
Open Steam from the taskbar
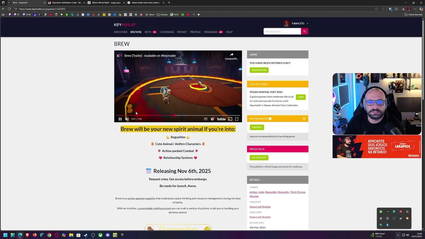click(x=86, y=235)
